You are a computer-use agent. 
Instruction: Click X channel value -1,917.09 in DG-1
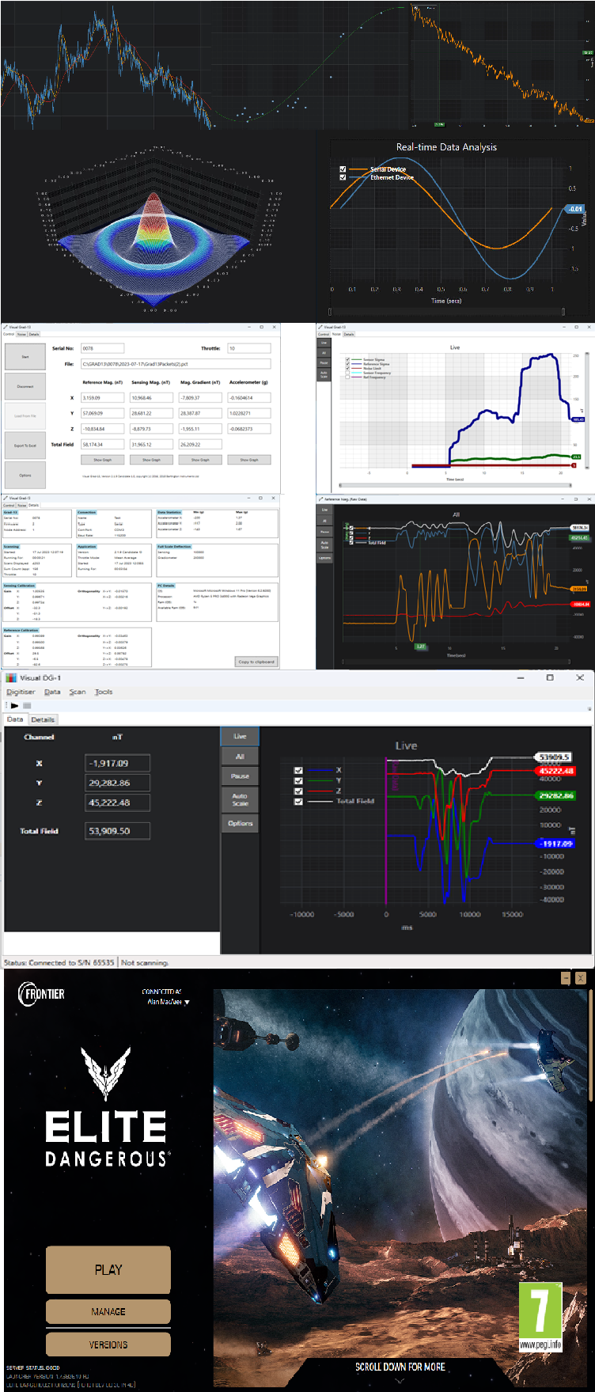click(x=117, y=763)
